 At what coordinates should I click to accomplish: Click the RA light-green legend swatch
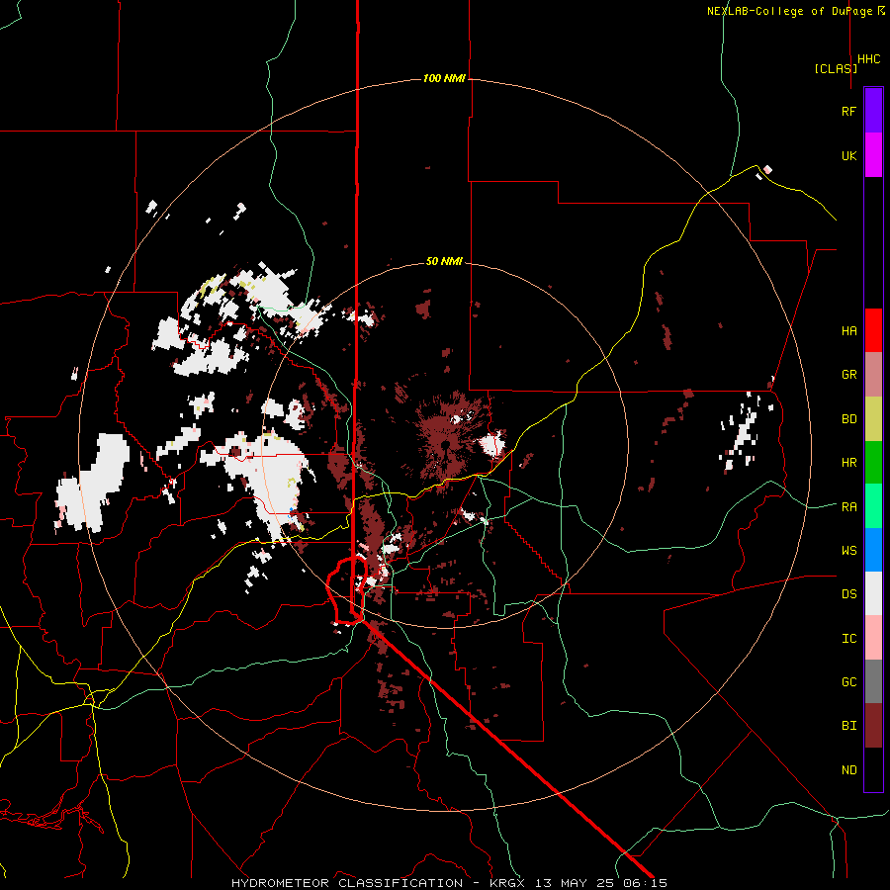tap(873, 506)
